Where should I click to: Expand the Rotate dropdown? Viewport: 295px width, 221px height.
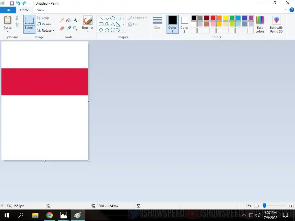(x=53, y=31)
